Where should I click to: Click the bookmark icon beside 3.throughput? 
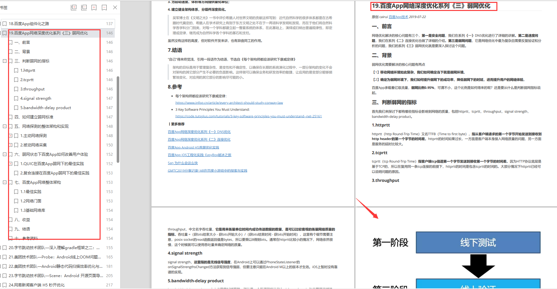(16, 89)
